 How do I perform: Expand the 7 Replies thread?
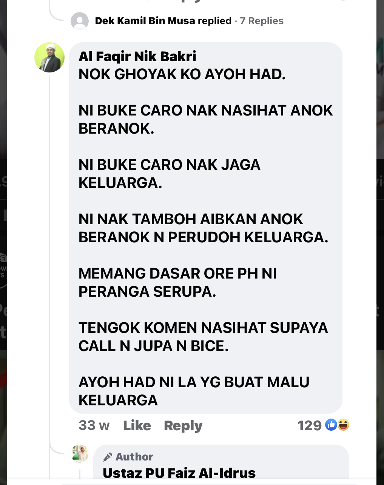[x=262, y=21]
